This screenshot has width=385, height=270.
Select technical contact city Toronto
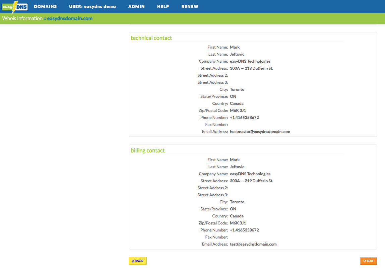[x=237, y=89]
